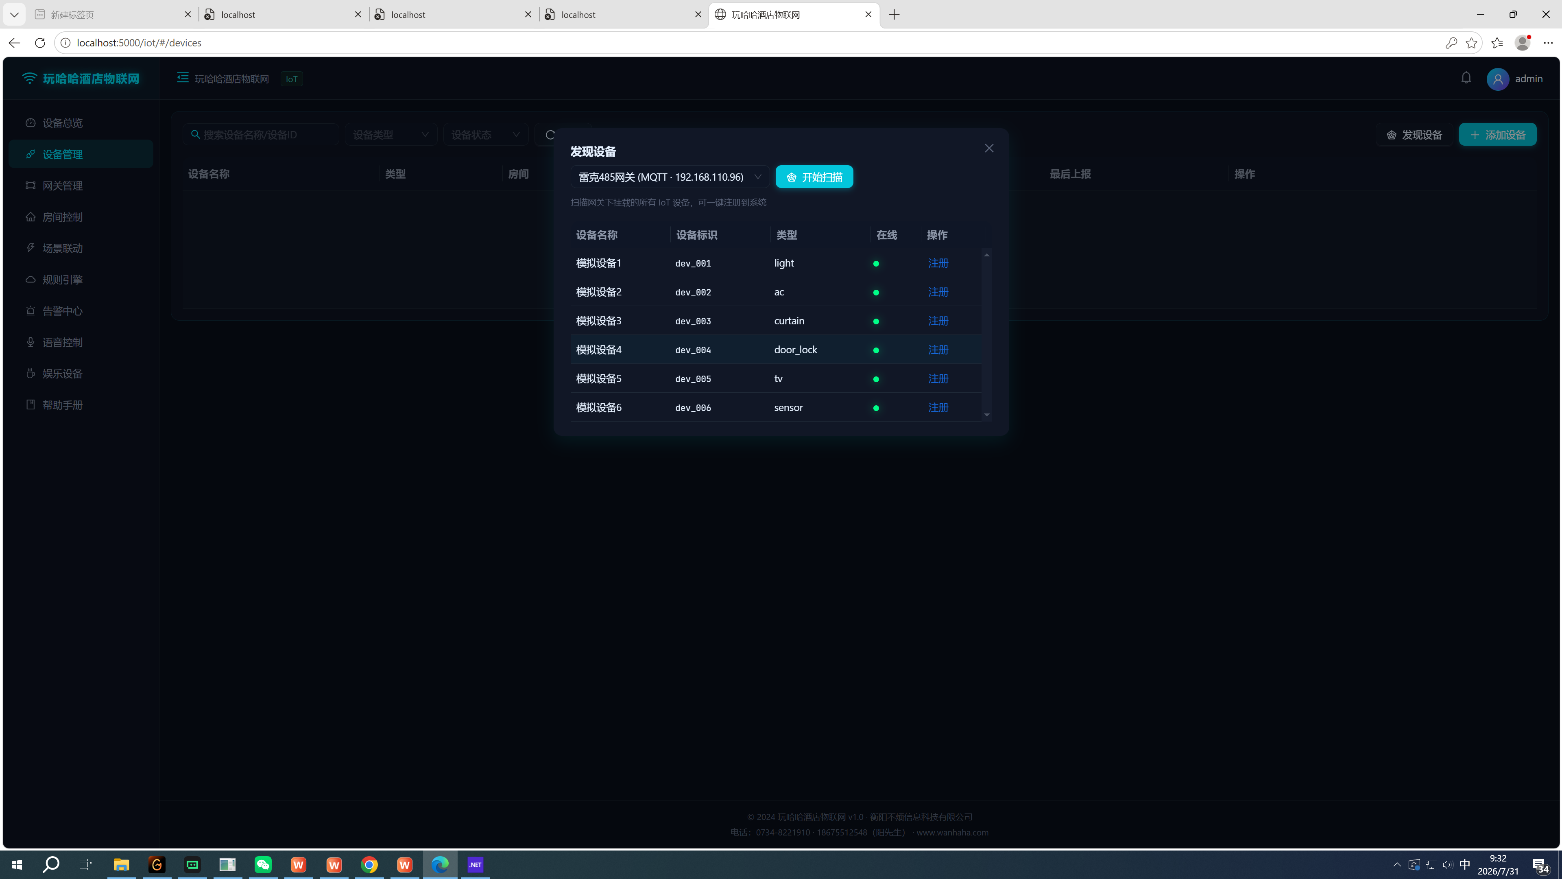Click the refresh icon beside the filters
1562x879 pixels.
click(550, 135)
